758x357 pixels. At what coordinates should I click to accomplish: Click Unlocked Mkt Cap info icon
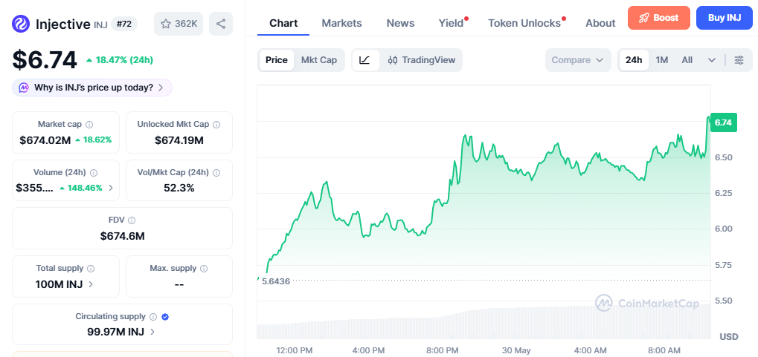216,125
